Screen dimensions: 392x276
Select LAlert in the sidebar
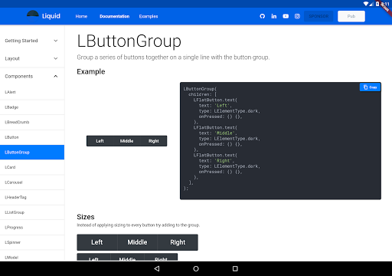point(32,92)
